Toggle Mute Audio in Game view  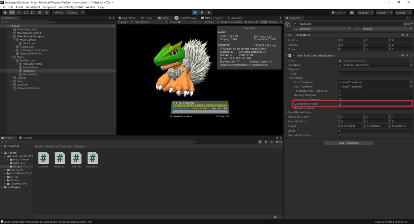(252, 22)
